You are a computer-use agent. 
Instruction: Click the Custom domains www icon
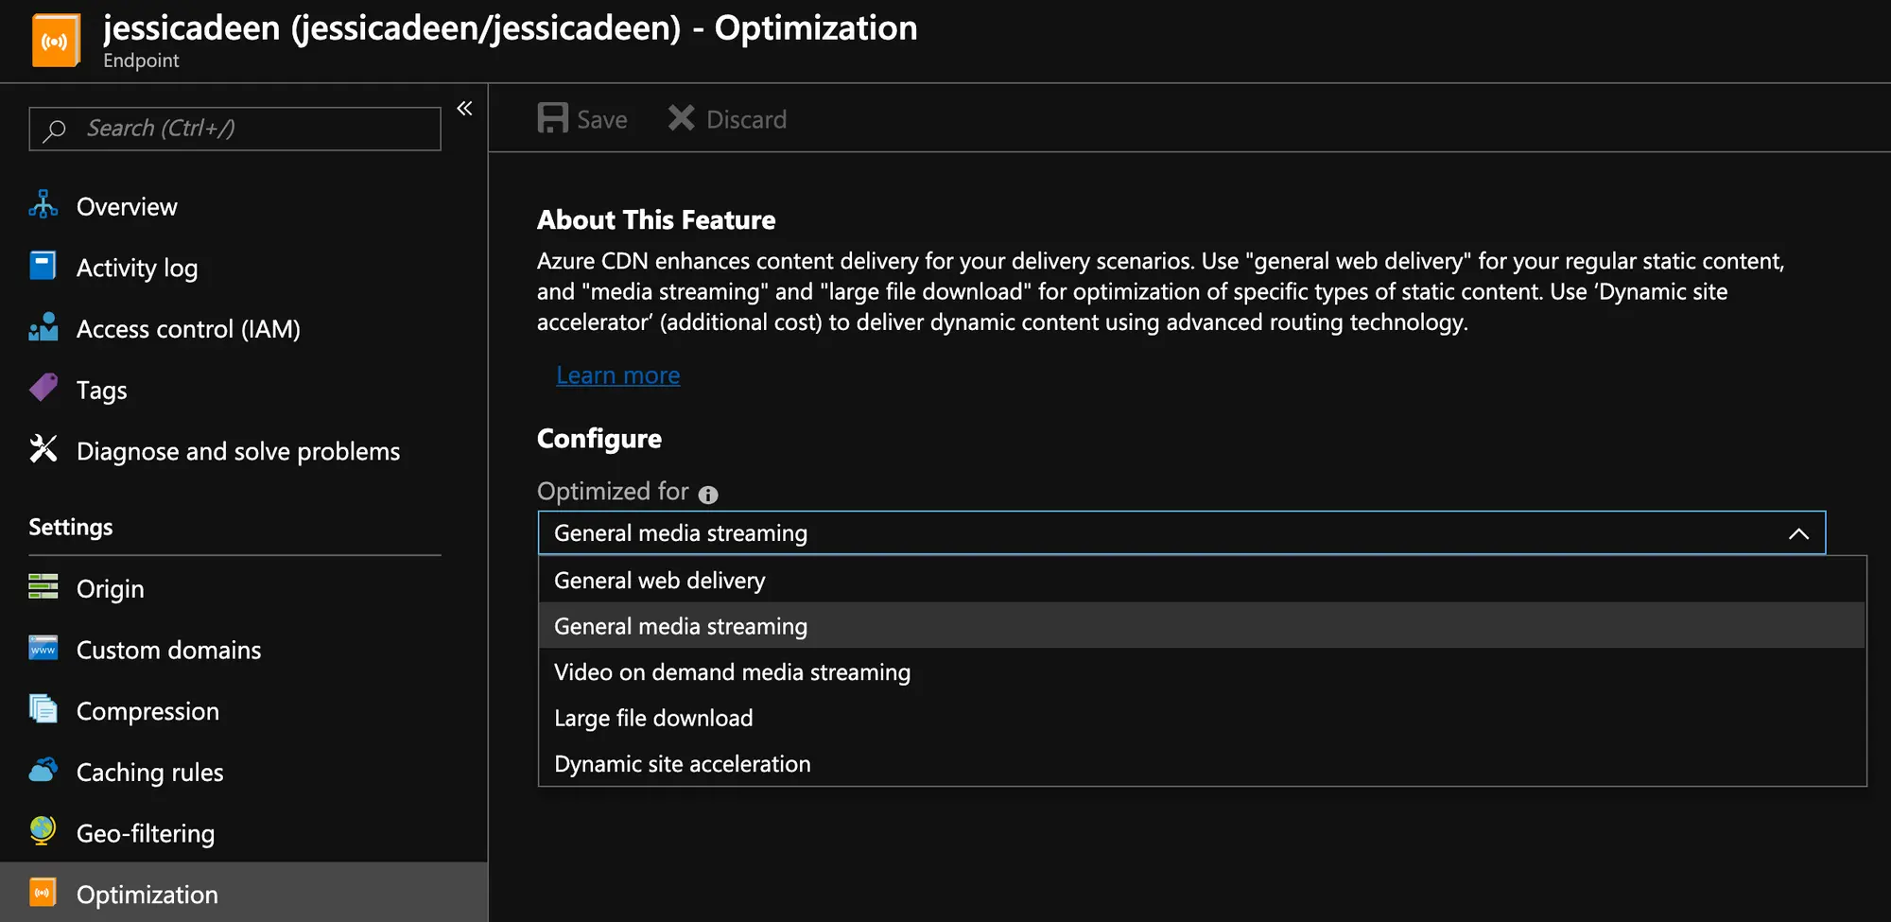(x=43, y=648)
